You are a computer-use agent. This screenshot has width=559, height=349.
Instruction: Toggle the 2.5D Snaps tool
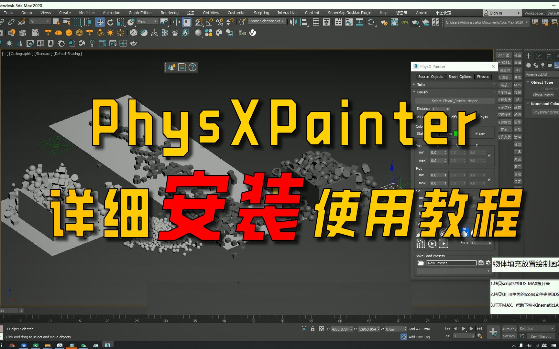(199, 22)
